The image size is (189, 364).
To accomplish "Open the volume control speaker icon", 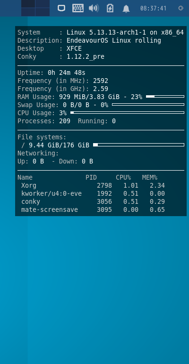I will (x=94, y=9).
